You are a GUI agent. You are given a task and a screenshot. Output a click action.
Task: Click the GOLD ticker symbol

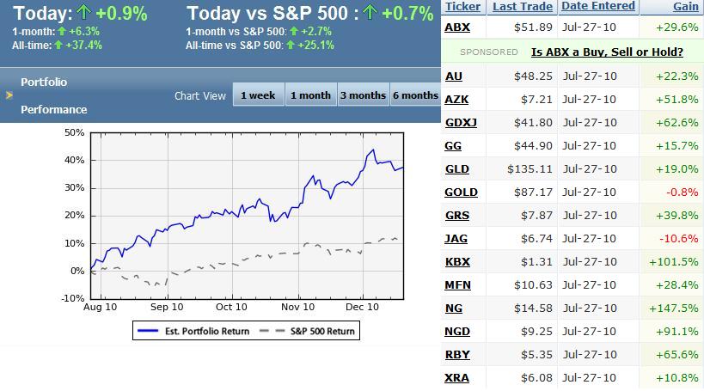coord(462,192)
